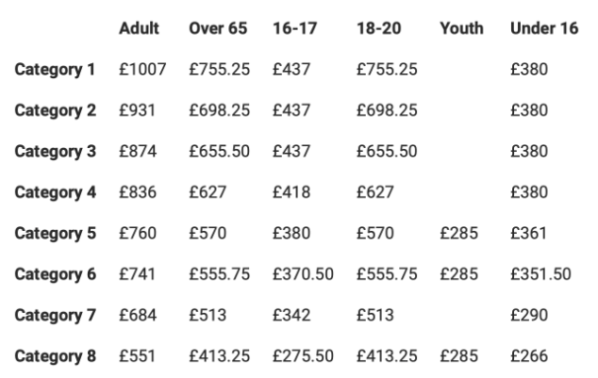The image size is (598, 378).
Task: Select the £931 Category 2 Adult price
Action: 138,110
